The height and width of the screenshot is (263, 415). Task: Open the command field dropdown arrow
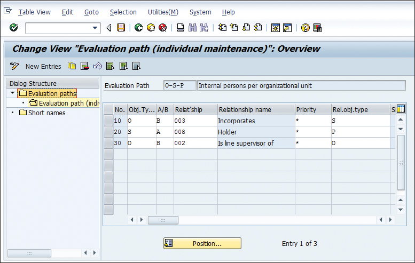[x=95, y=28]
